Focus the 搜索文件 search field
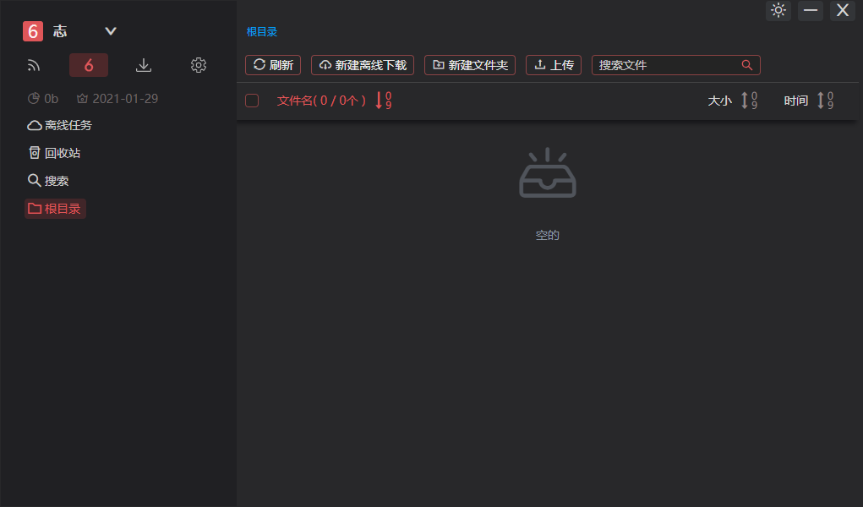This screenshot has width=863, height=507. [664, 65]
